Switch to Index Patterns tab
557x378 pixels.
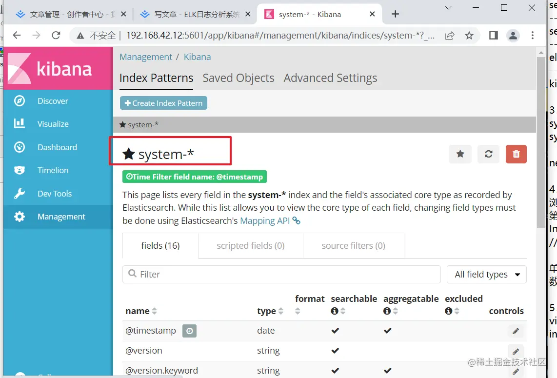tap(156, 78)
